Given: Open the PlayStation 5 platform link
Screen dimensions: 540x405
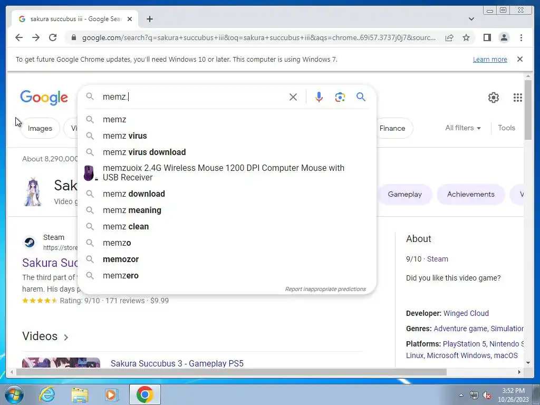Looking at the screenshot, I should [x=464, y=344].
